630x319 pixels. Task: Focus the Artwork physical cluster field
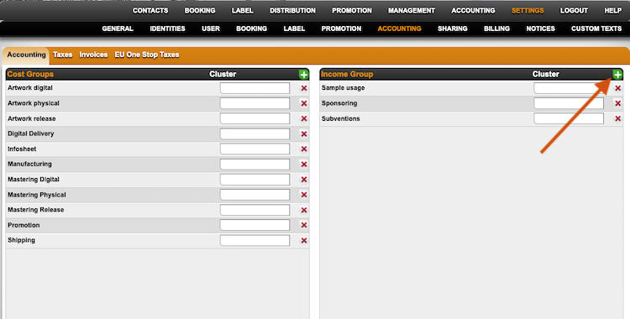tap(255, 103)
